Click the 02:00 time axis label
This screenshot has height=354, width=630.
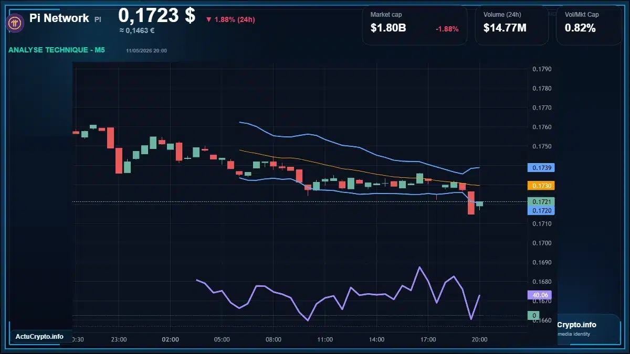[171, 339]
